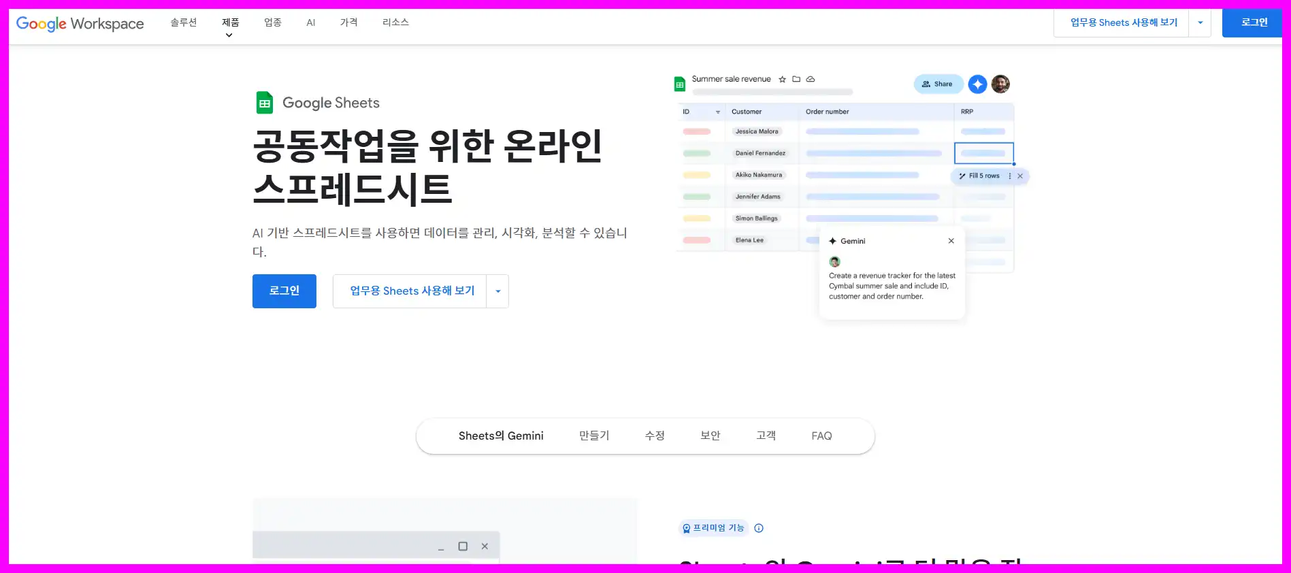Click the X icon in the lower illustration

[485, 546]
